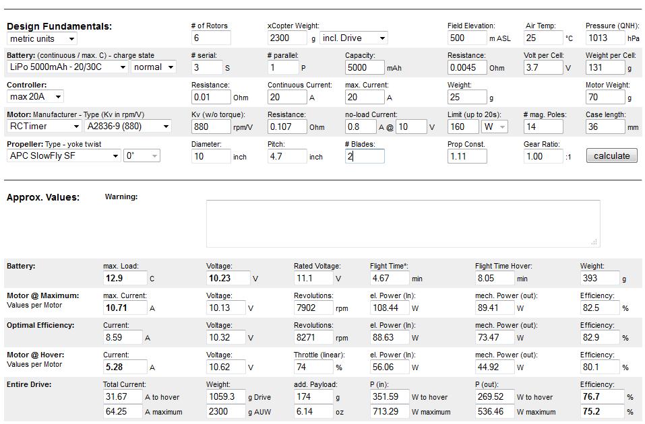Image resolution: width=645 pixels, height=424 pixels.
Task: Select the battery charge state normal dropdown
Action: pyautogui.click(x=154, y=67)
